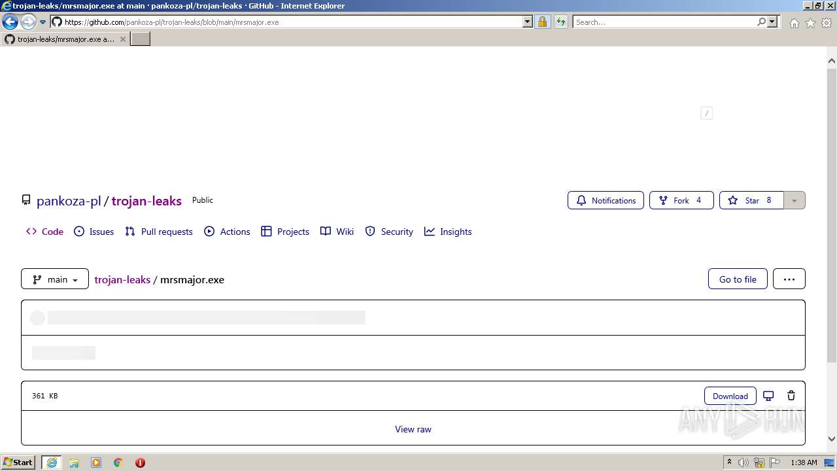Go back with the browser Back arrow
The width and height of the screenshot is (837, 471).
pos(10,22)
